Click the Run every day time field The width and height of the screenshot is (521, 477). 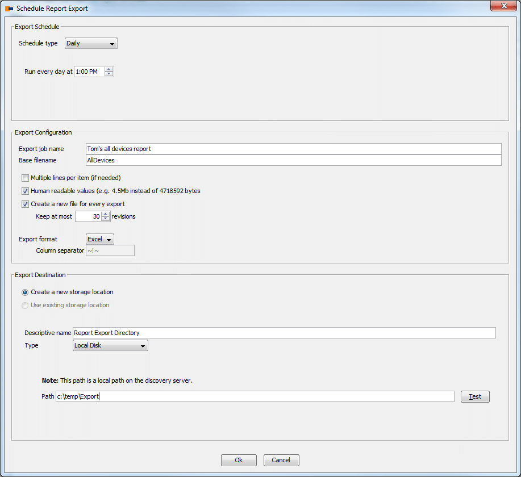[89, 72]
